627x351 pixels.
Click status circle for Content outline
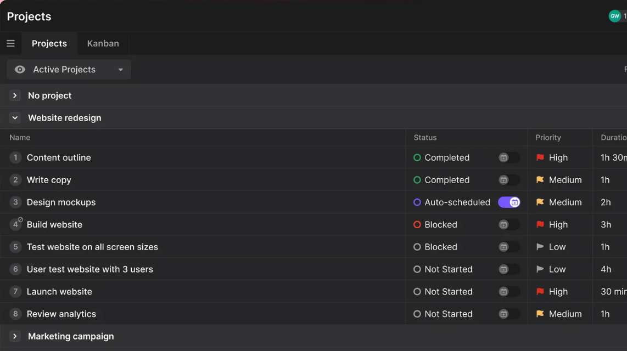click(x=417, y=158)
